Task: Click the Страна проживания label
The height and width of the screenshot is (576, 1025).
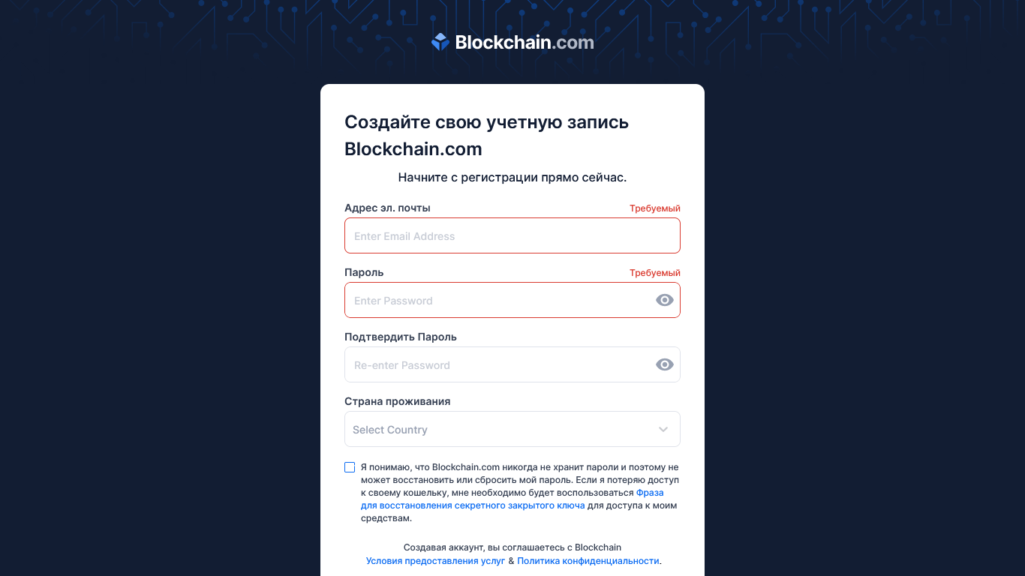Action: [398, 401]
